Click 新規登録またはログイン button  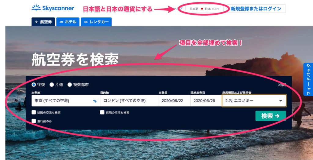[x=256, y=9]
